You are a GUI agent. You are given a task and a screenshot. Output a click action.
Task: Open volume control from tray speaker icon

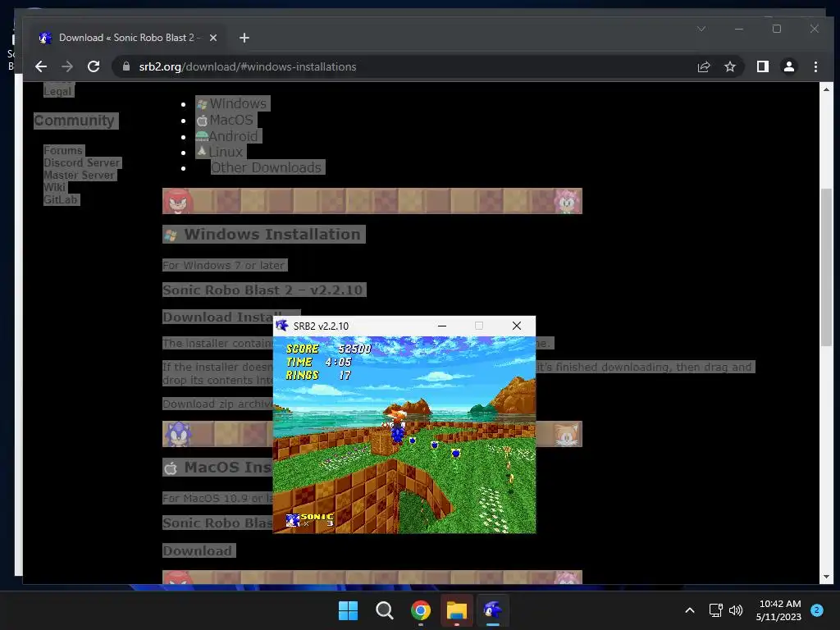click(x=736, y=610)
